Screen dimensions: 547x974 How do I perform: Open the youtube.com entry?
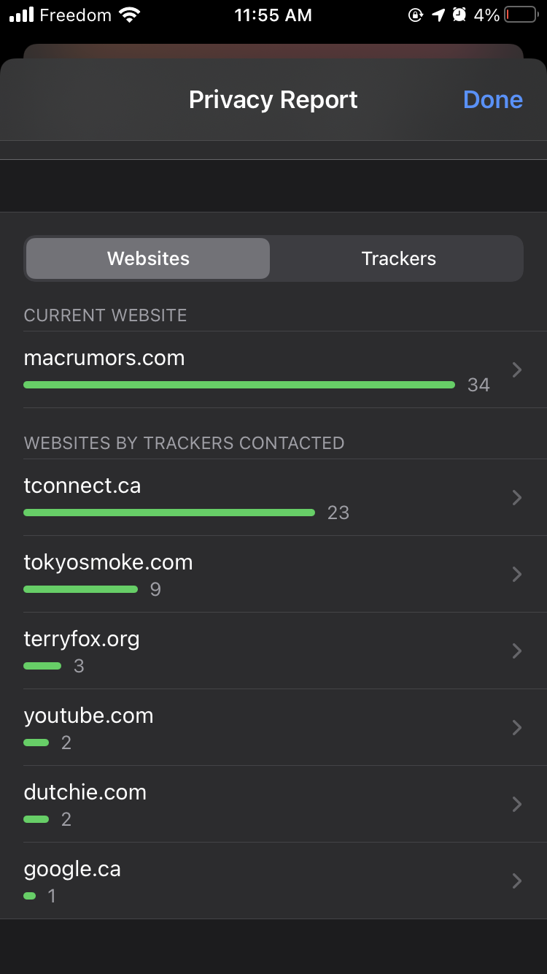click(273, 728)
